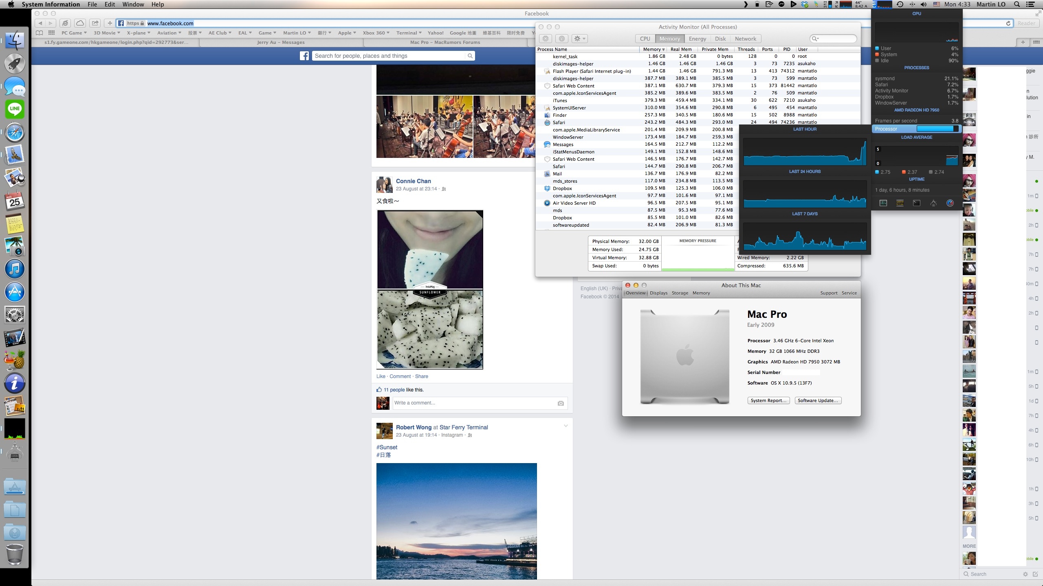This screenshot has height=586, width=1043.
Task: Switch to Energy tab in Activity Monitor
Action: pos(697,39)
